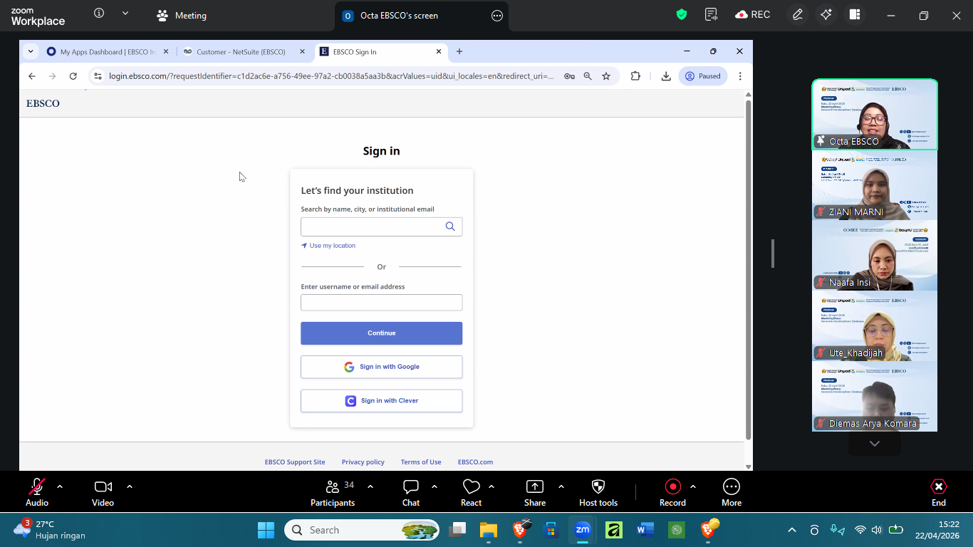Open Host tools

[x=598, y=492]
